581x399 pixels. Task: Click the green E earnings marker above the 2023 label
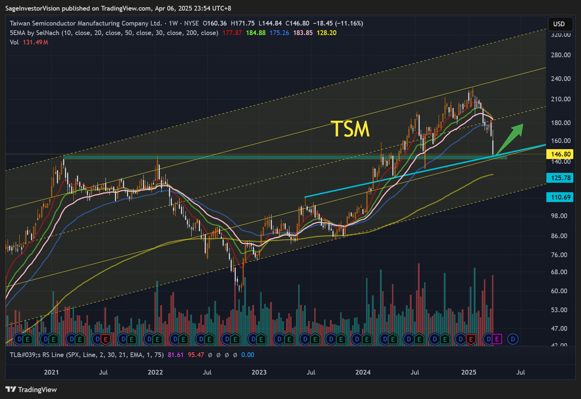point(261,340)
